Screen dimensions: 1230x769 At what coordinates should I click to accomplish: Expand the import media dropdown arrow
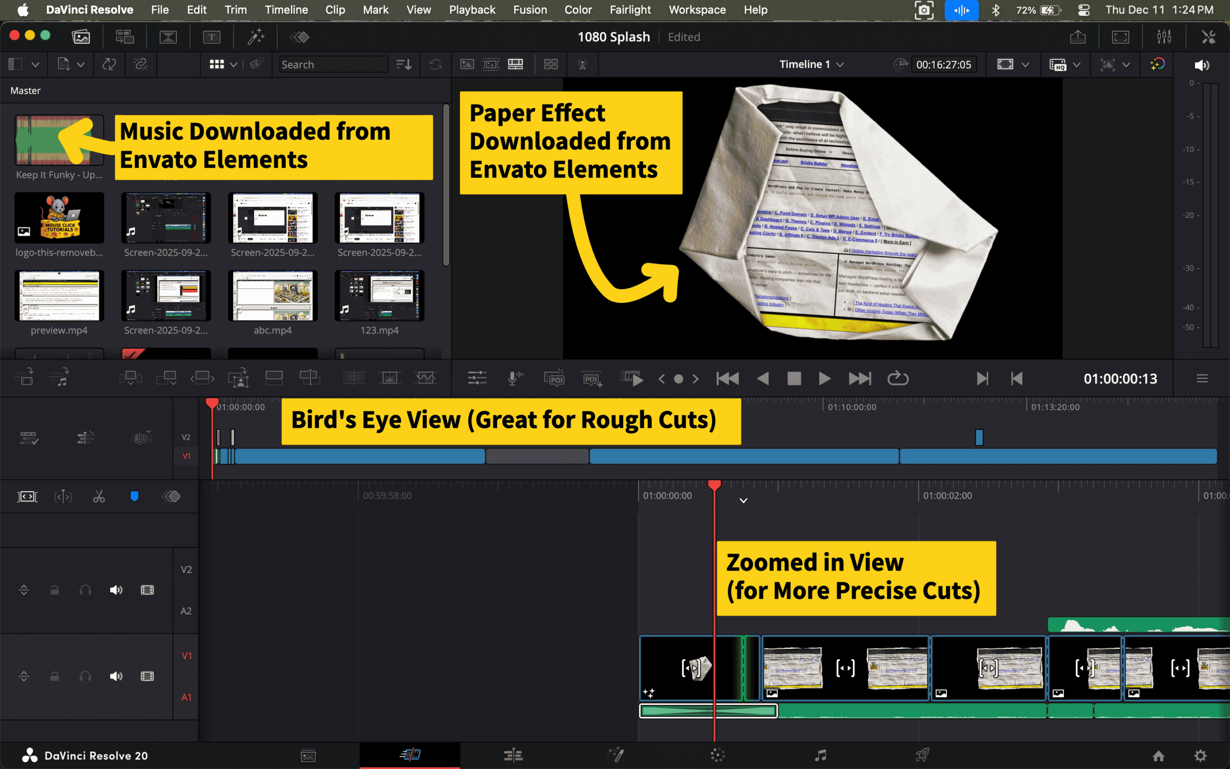coord(81,64)
